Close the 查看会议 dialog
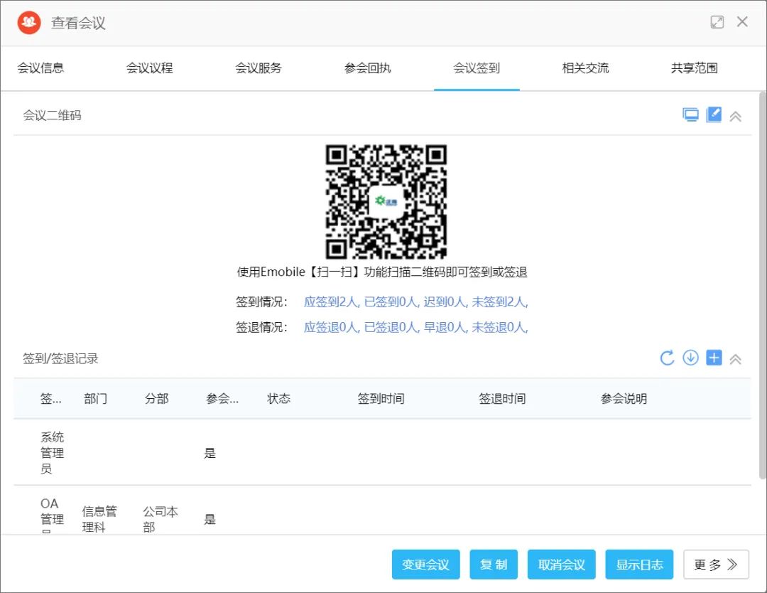This screenshot has height=593, width=767. pos(742,21)
